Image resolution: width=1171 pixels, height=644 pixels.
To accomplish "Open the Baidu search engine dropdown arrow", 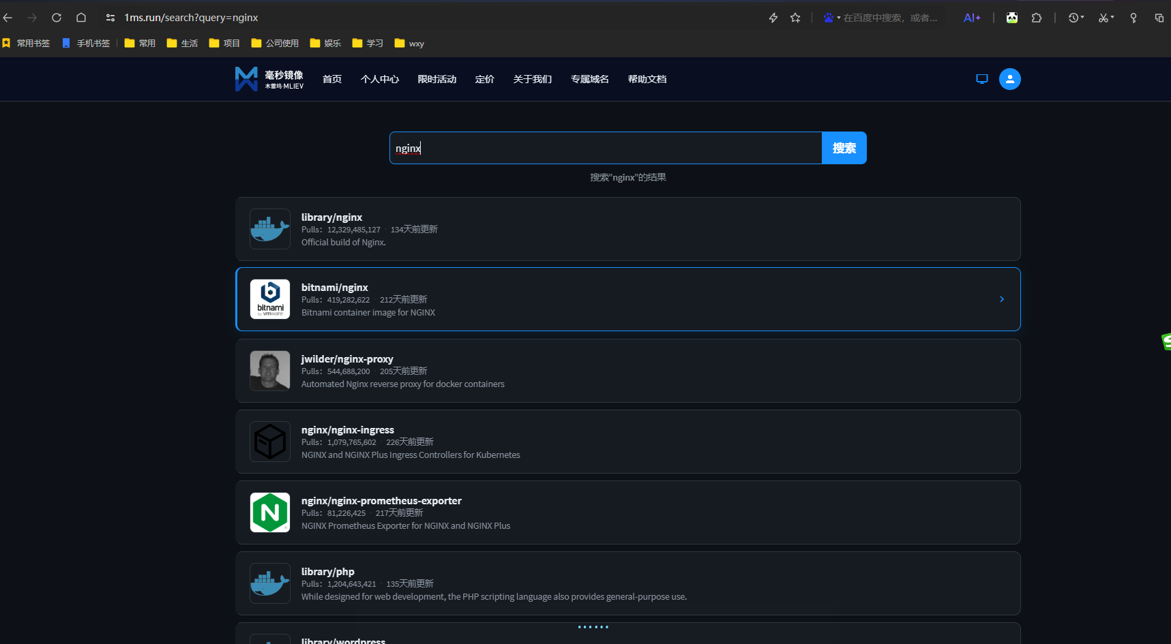I will click(839, 18).
